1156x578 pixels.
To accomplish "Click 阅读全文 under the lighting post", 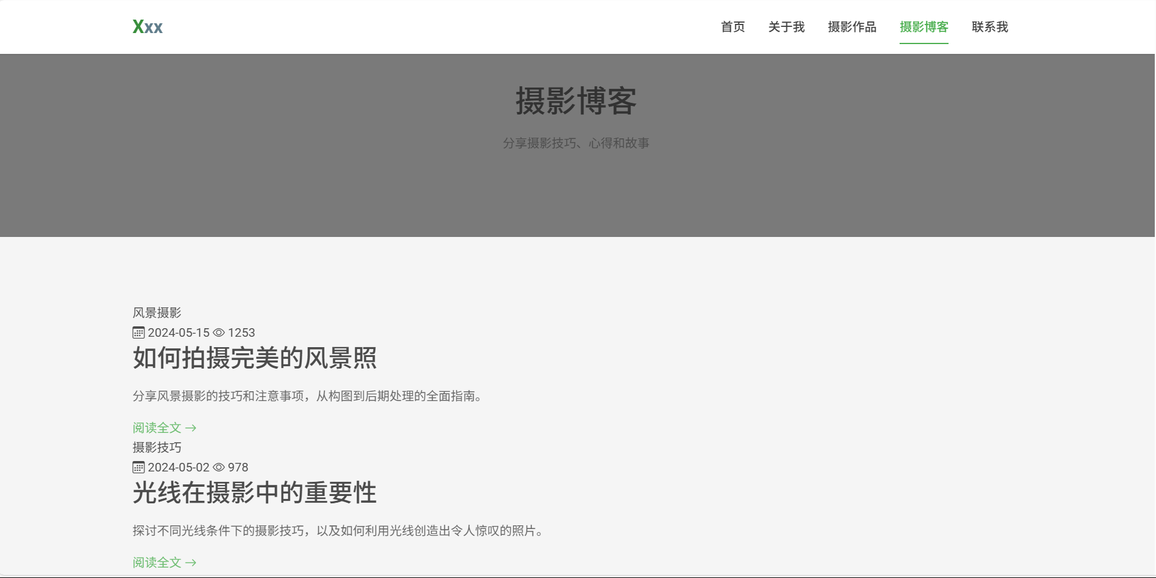I will click(157, 563).
